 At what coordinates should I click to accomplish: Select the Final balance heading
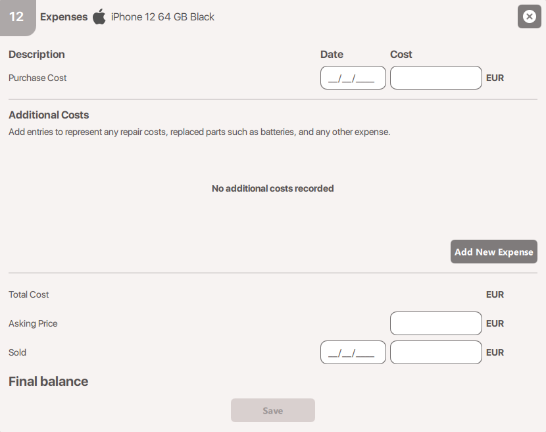[x=48, y=381]
